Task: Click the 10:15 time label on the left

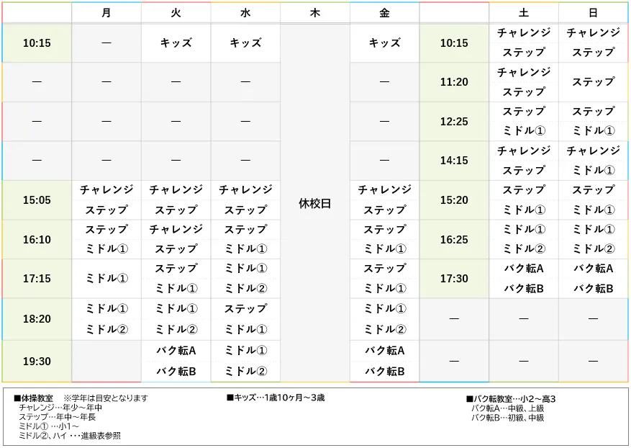Action: click(x=37, y=43)
